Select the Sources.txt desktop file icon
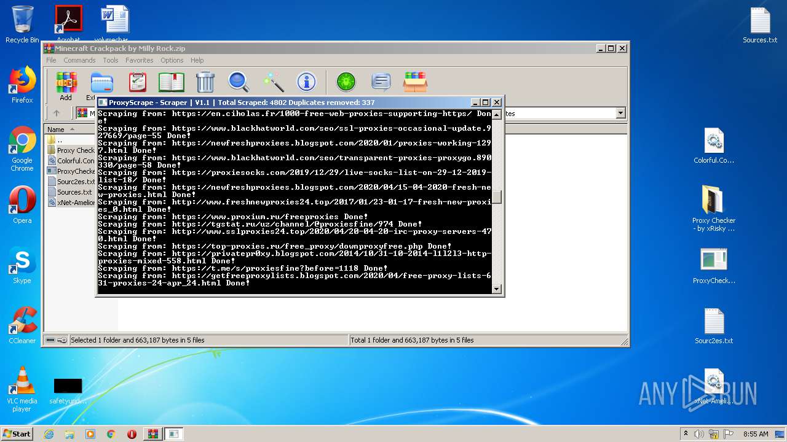This screenshot has width=787, height=442. [760, 25]
